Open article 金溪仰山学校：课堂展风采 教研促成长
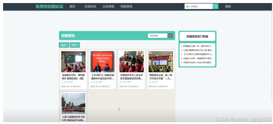 pos(73,77)
